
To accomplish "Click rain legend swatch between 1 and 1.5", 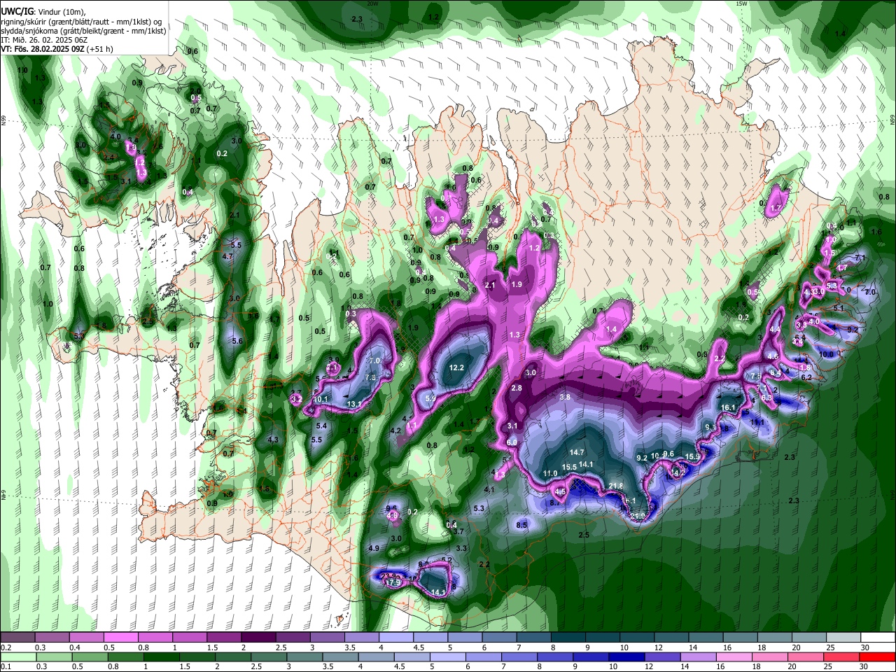I will (162, 657).
